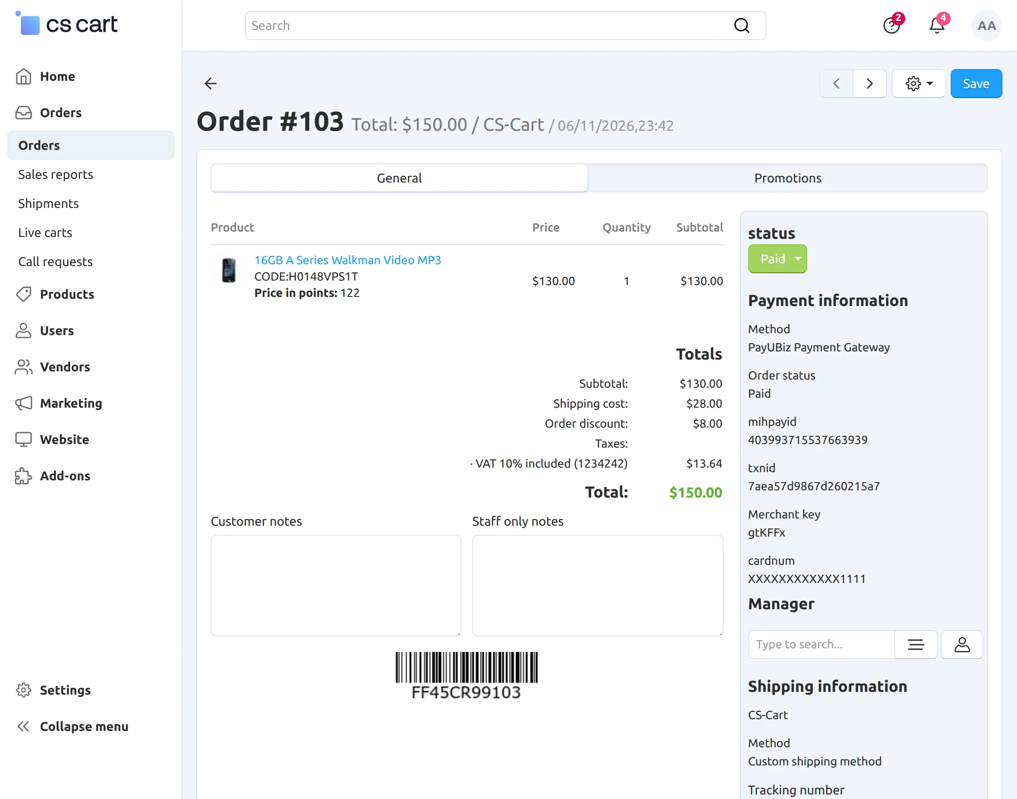The image size is (1017, 799).
Task: Open the Add-ons section label
Action: (65, 476)
